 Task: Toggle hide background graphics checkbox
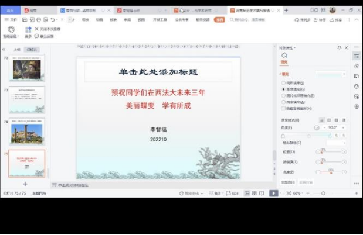pyautogui.click(x=284, y=108)
